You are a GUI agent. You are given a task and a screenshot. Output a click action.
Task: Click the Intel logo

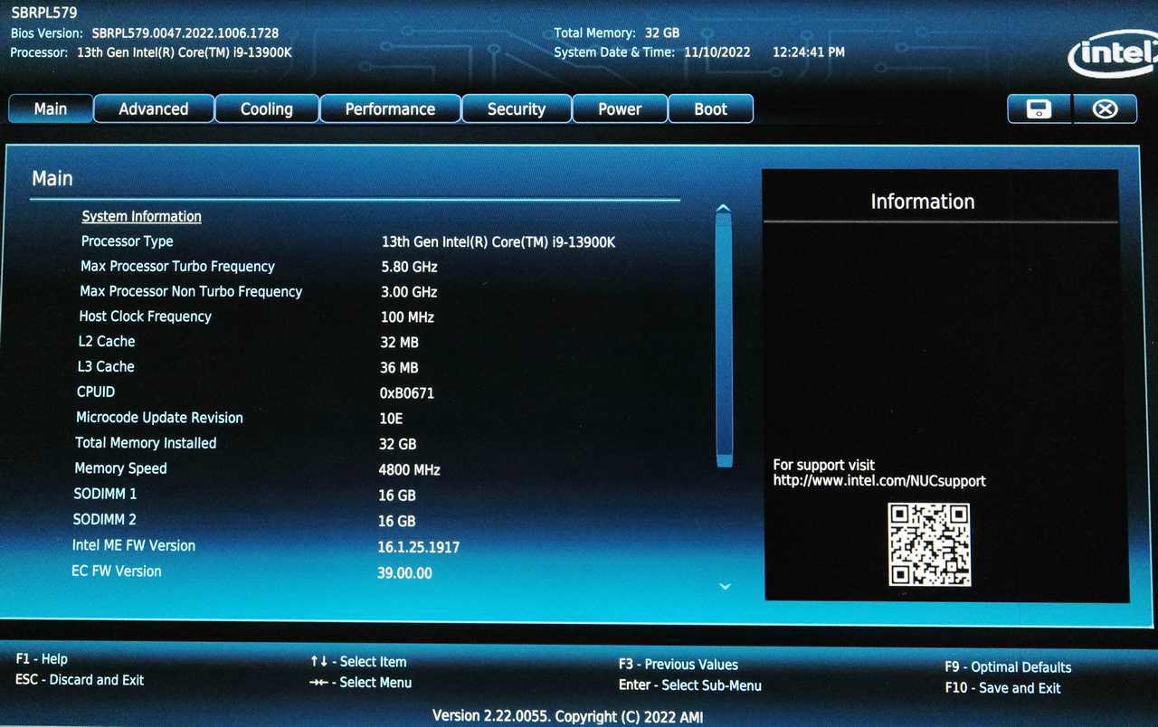(x=1113, y=56)
